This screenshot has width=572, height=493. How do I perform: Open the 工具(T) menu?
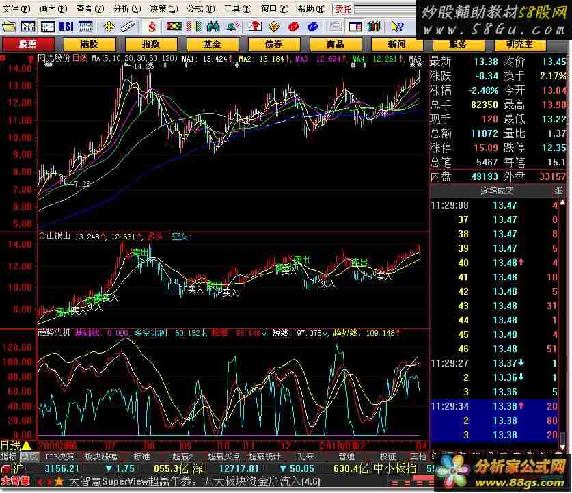(x=238, y=8)
